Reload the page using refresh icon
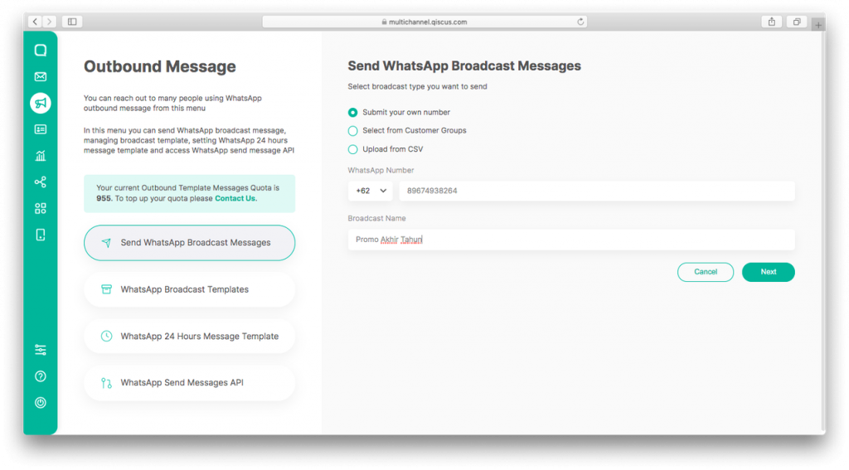Screen dimensions: 849x470 point(580,22)
